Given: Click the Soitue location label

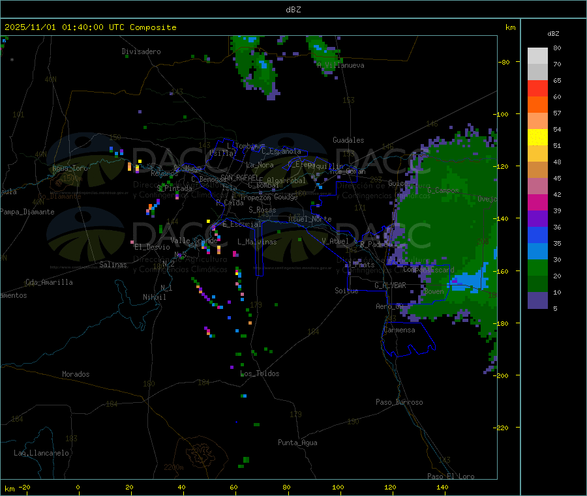Looking at the screenshot, I should coord(346,291).
